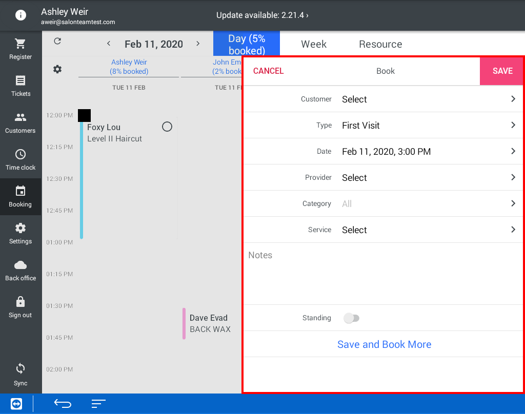
Task: Click the pink Dave Evad appointment bar
Action: pos(184,323)
